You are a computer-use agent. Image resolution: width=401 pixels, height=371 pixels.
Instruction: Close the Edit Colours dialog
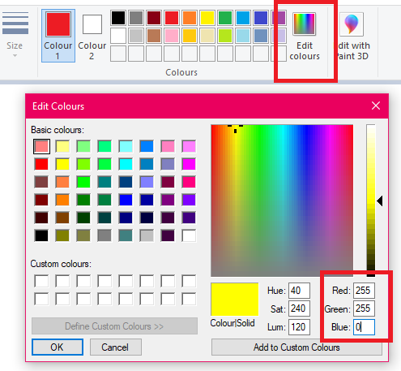coord(376,106)
